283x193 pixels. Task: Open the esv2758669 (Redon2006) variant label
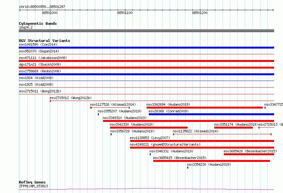coord(40,71)
